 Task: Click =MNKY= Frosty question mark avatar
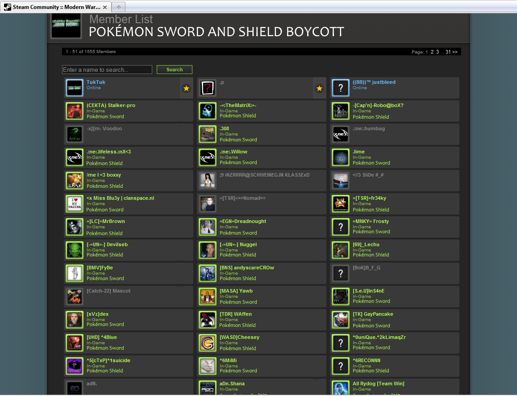click(341, 227)
